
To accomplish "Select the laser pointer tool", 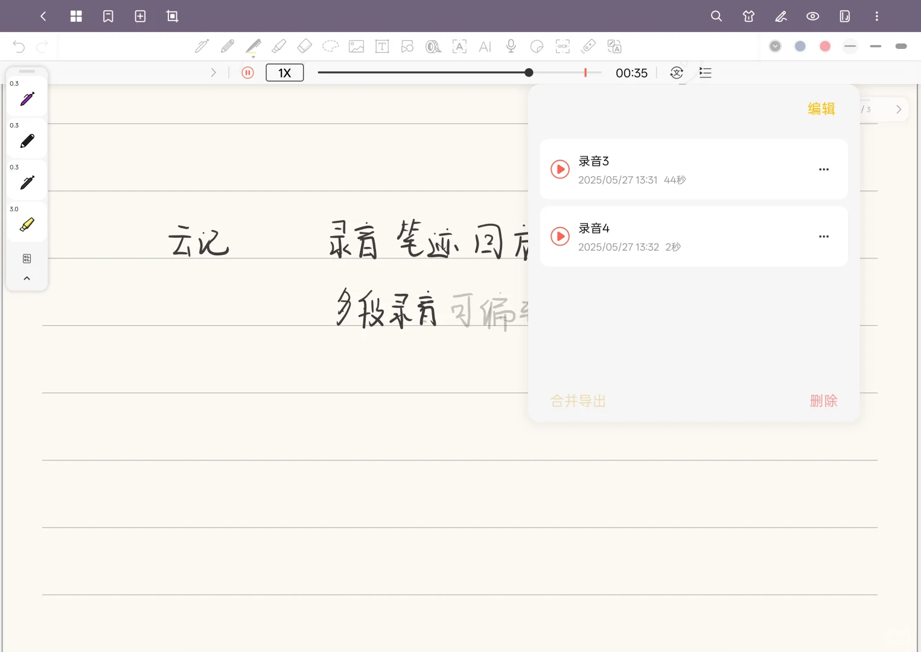I will point(588,46).
